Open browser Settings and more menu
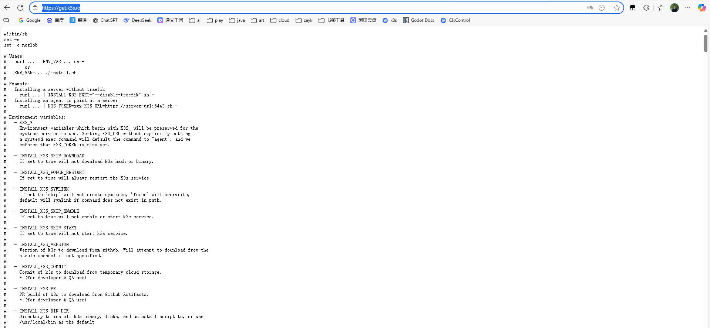710x328 pixels. pos(688,8)
